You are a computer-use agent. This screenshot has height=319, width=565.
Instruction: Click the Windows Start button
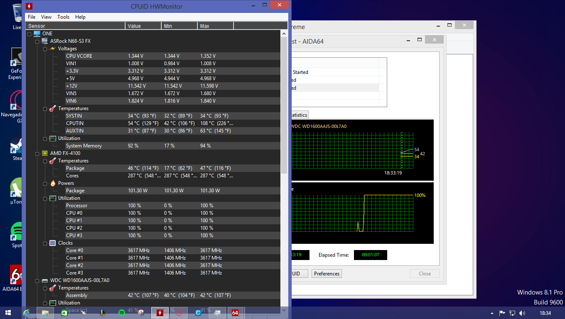coord(8,313)
